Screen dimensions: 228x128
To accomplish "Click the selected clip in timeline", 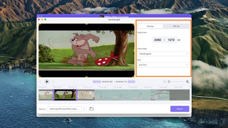I will point(65,95).
